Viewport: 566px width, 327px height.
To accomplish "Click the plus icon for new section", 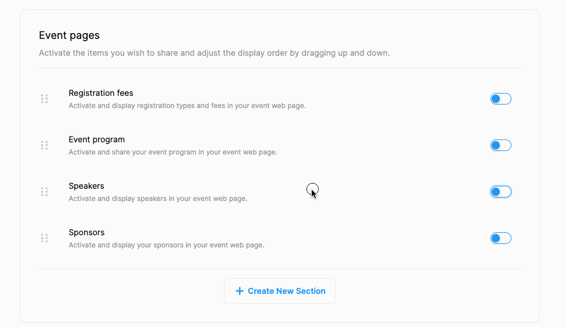I will (x=239, y=291).
